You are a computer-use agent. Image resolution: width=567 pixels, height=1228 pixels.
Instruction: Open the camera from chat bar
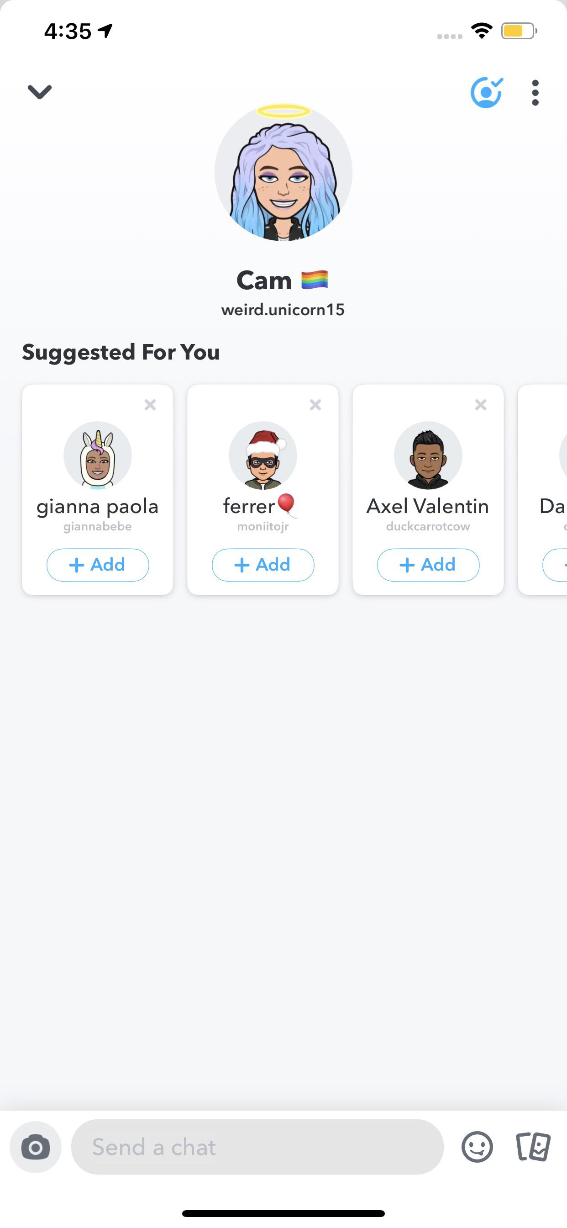[x=36, y=1147]
